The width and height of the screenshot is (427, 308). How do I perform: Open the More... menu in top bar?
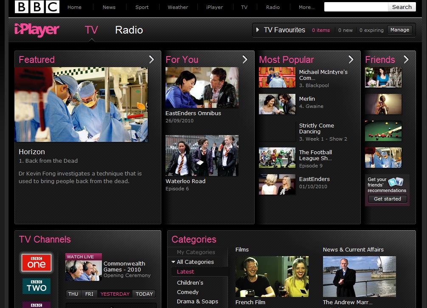(306, 7)
